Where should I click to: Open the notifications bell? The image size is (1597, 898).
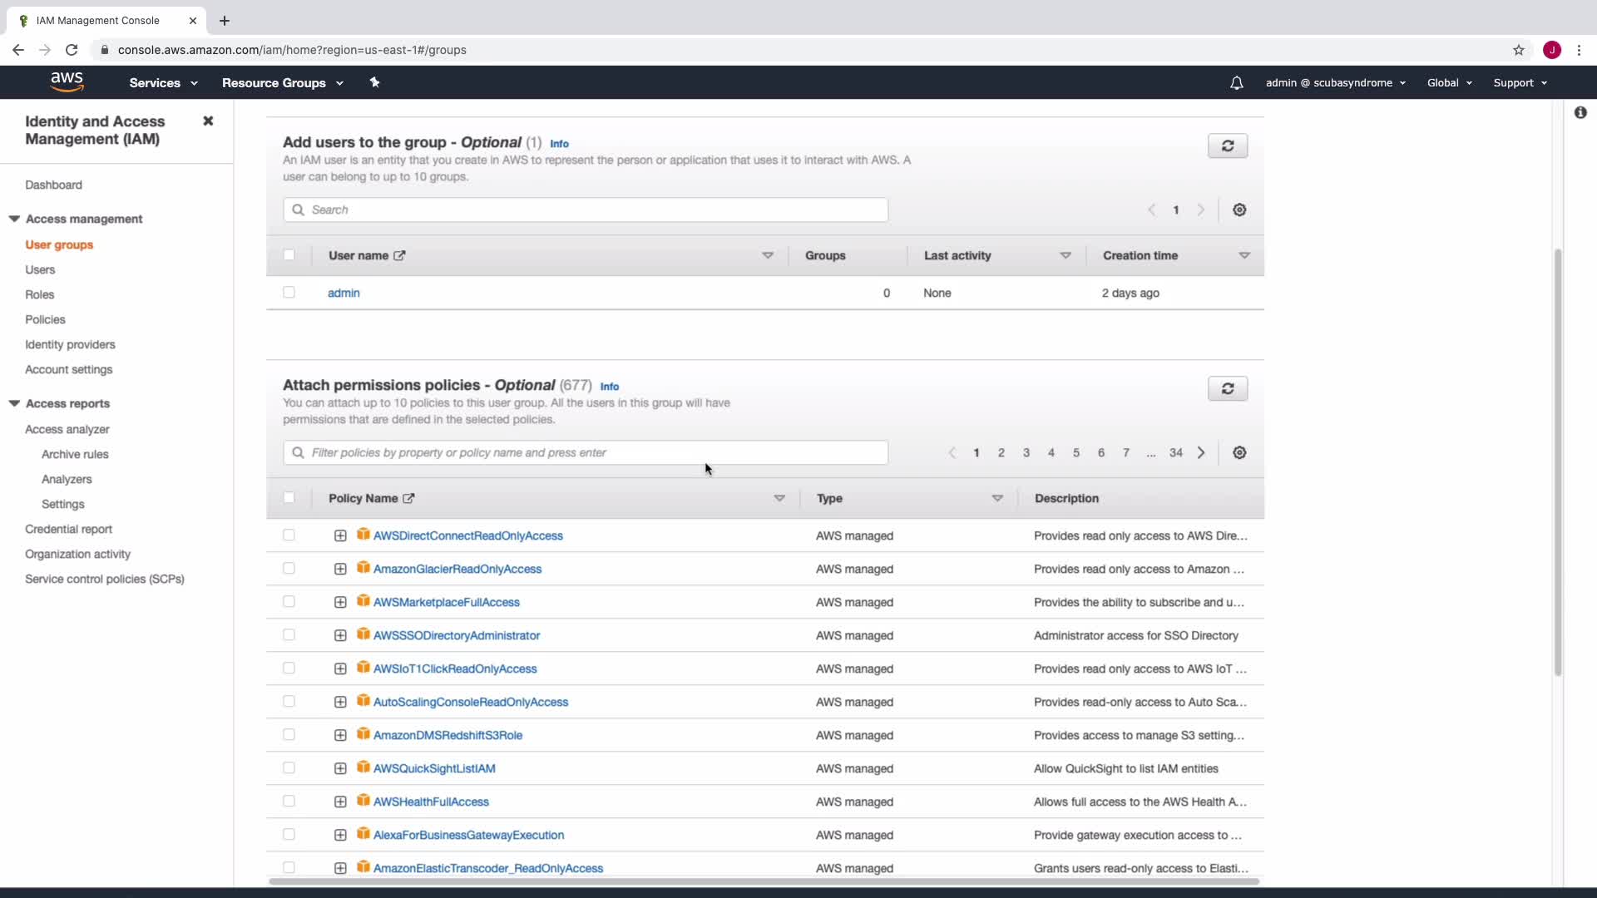1236,82
